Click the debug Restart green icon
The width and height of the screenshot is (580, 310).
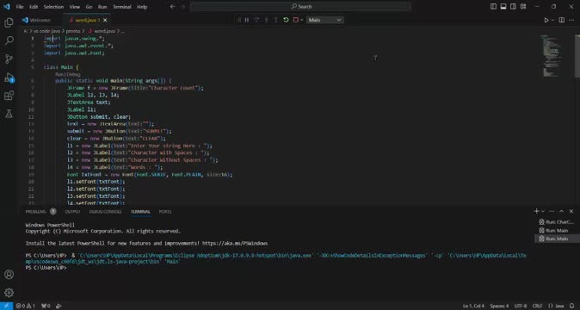pos(286,20)
